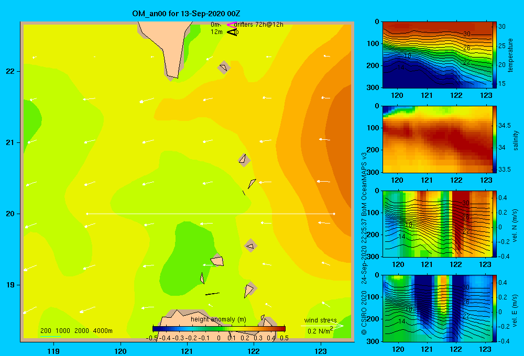Click longitude label 121 below the main map
This screenshot has width=524, height=356.
(x=187, y=351)
